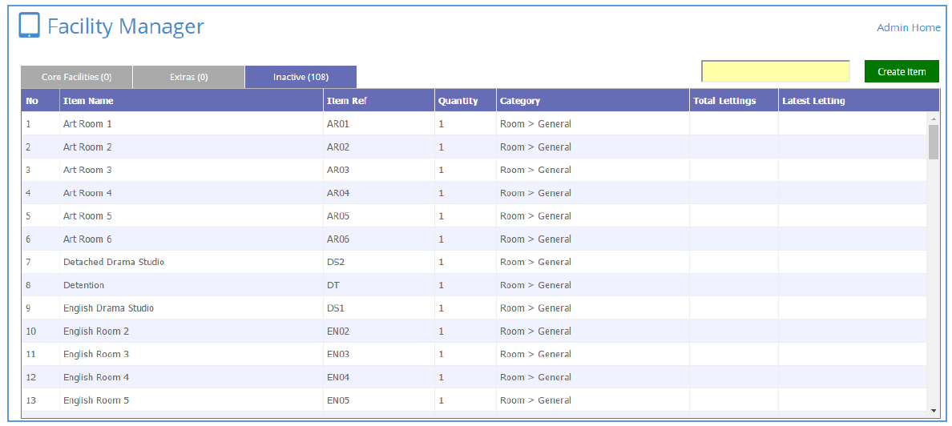Click the Facility Manager page title
The image size is (952, 426).
click(126, 26)
